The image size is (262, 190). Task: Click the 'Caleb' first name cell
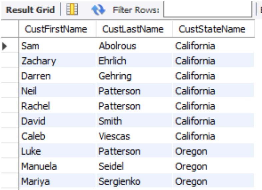tap(57, 136)
